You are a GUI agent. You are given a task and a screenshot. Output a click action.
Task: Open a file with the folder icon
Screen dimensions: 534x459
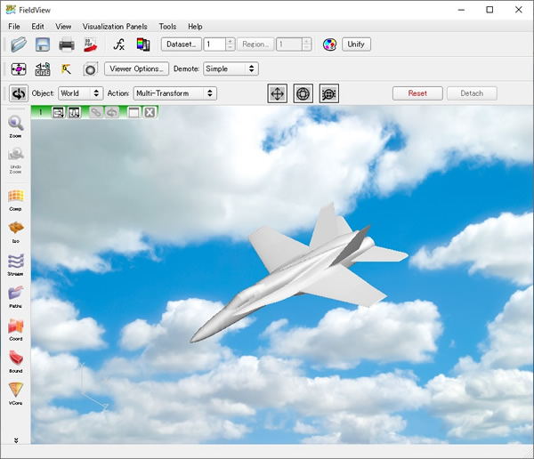click(x=18, y=44)
